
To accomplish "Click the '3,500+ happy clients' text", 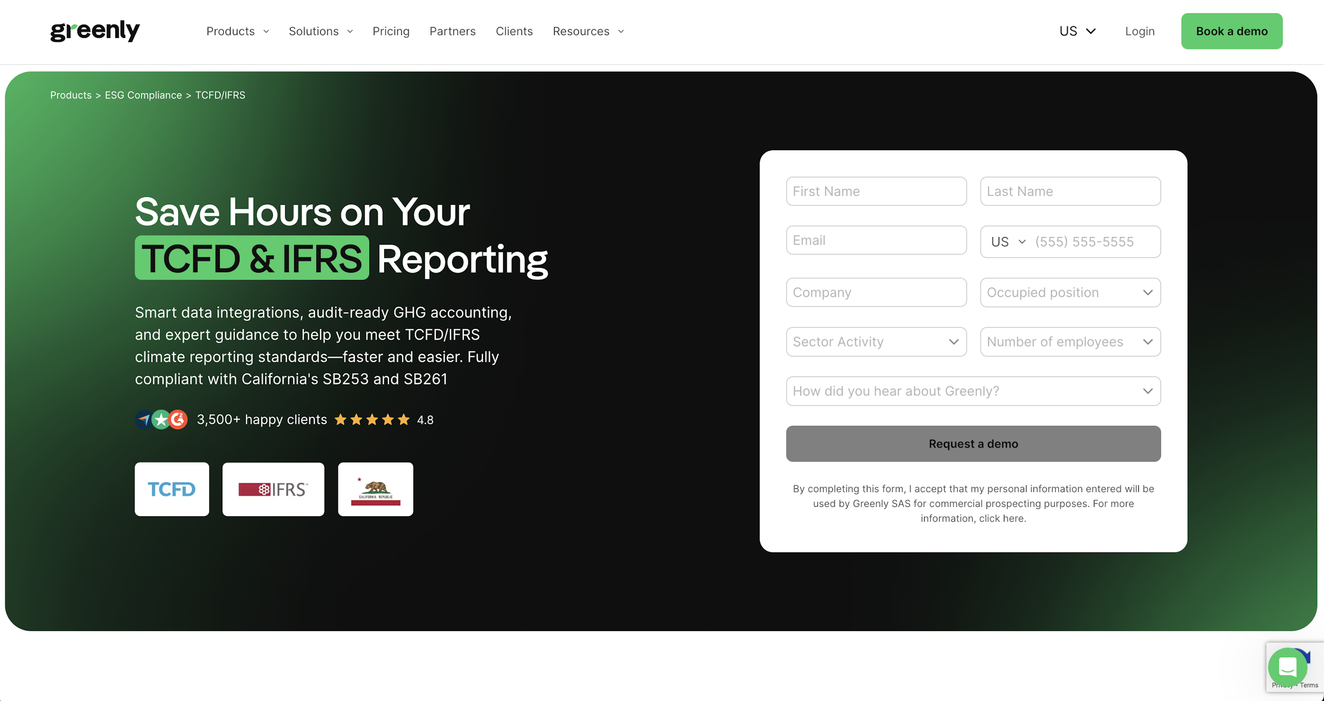I will 262,419.
